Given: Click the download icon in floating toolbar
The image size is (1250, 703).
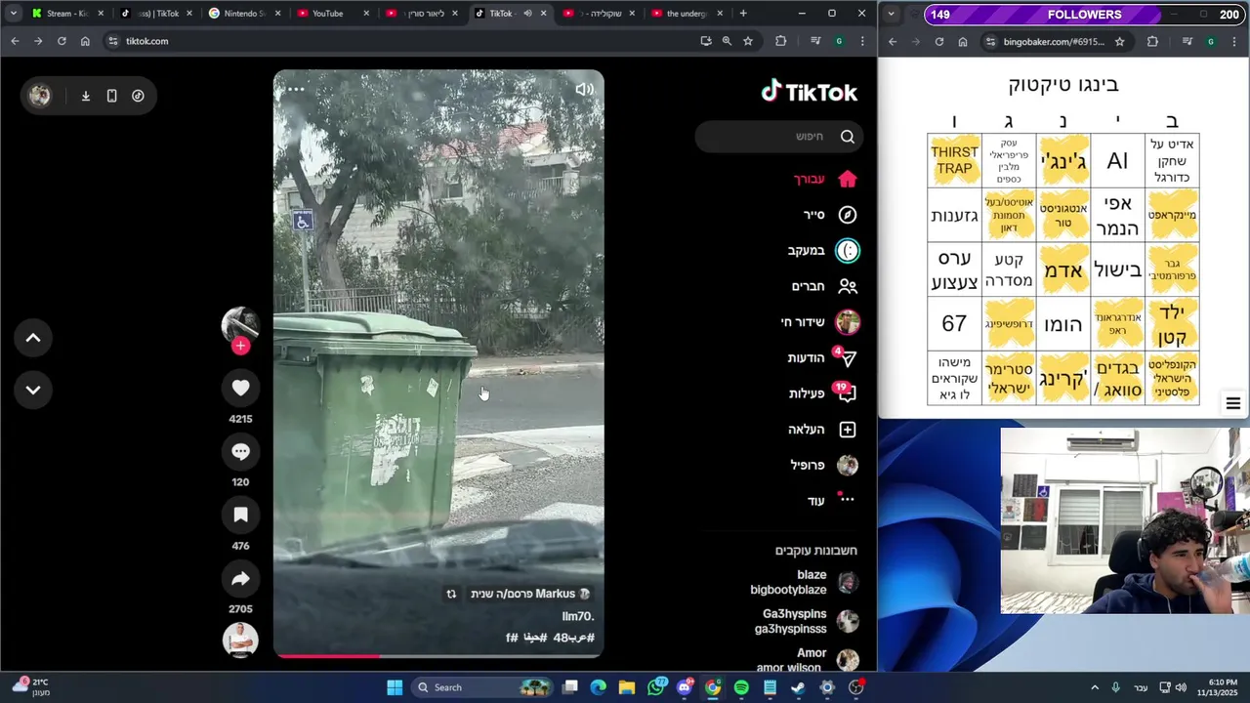Looking at the screenshot, I should coord(86,96).
